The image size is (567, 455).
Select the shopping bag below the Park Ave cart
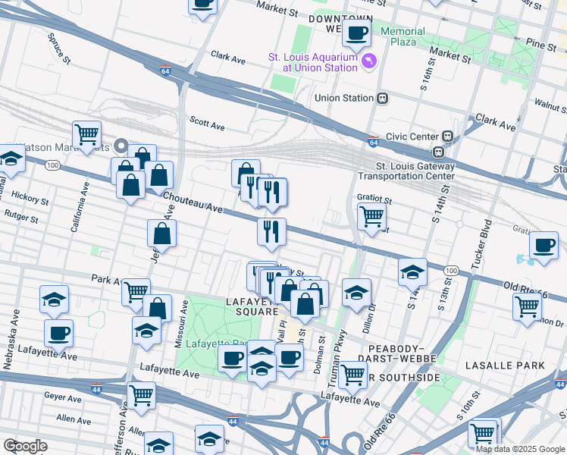pos(158,308)
